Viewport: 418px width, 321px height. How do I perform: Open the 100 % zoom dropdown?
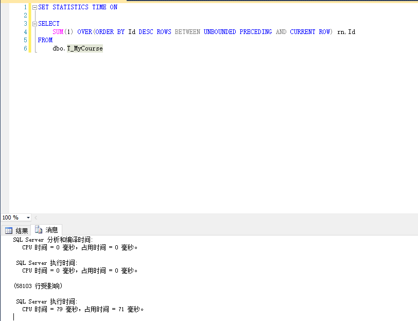pos(28,218)
